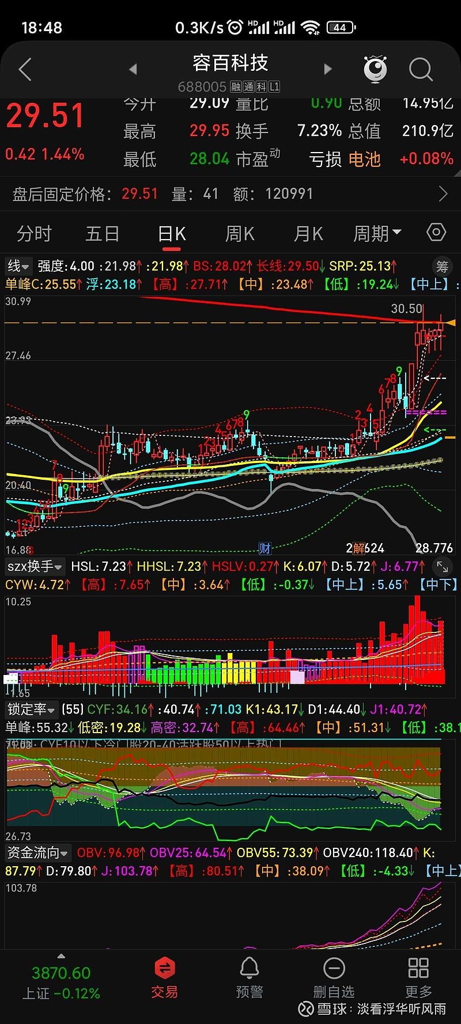Open the 线 indicator dropdown

(18, 266)
